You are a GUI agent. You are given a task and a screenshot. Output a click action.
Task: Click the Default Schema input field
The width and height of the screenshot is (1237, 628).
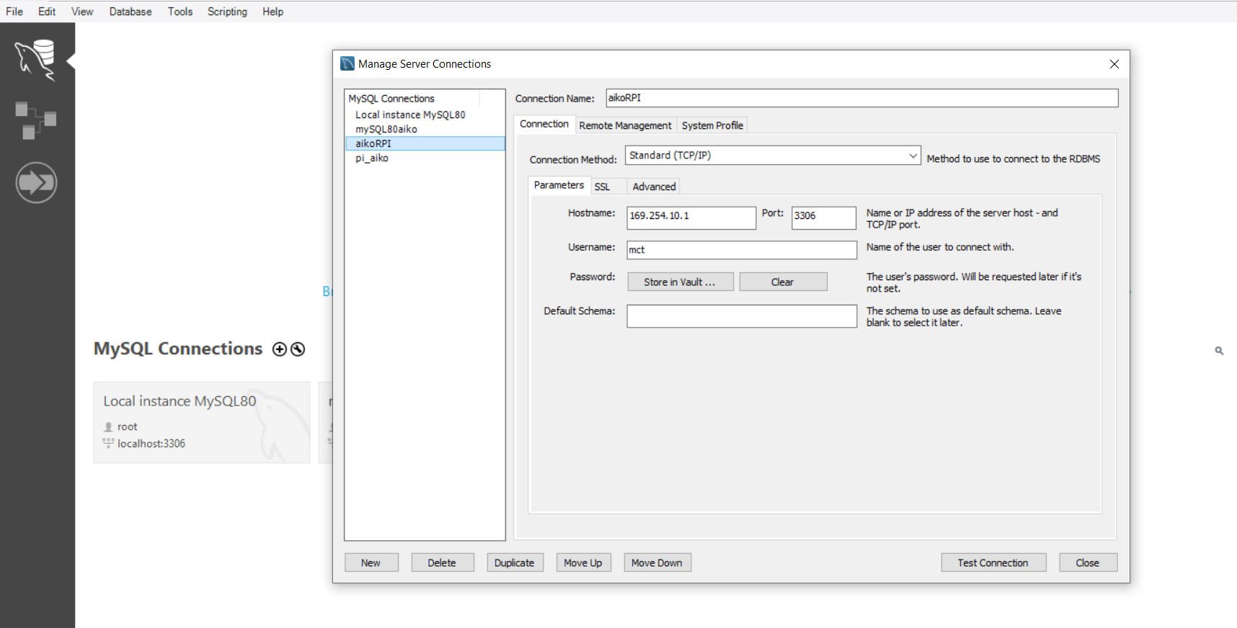click(x=742, y=316)
